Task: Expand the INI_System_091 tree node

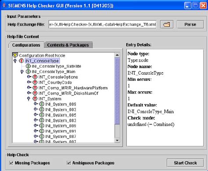Action: click(x=36, y=131)
